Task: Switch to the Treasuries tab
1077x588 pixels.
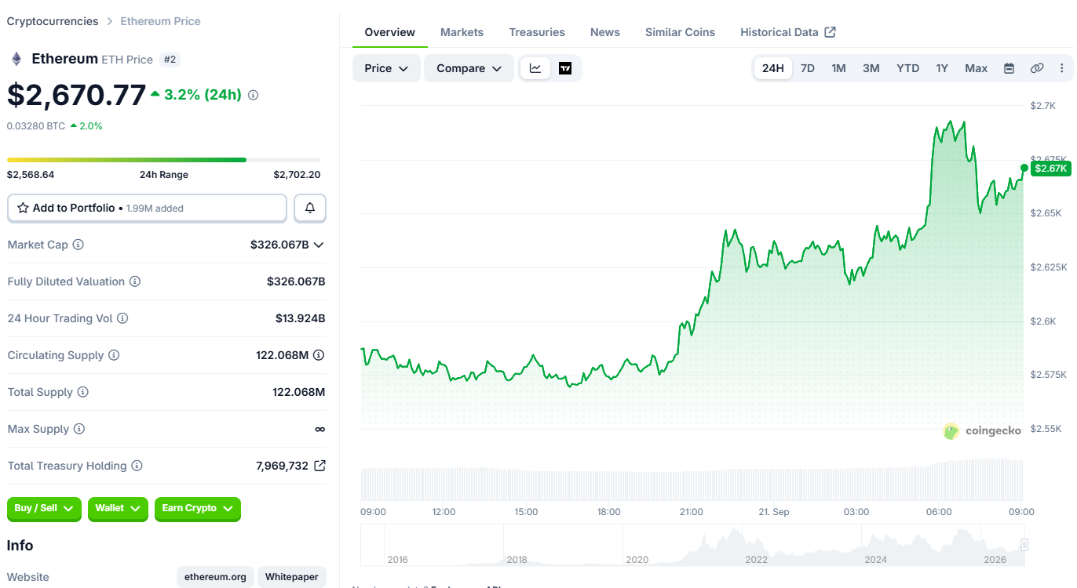Action: 537,32
